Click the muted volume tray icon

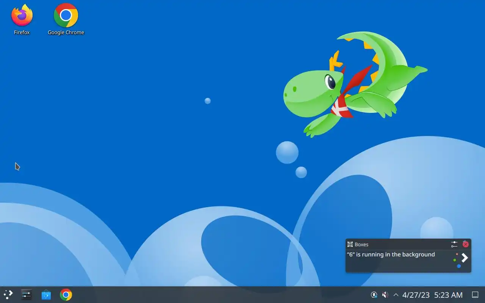pos(385,295)
